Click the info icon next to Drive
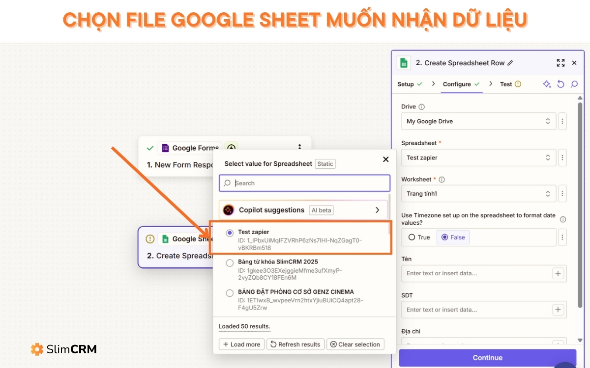 [x=421, y=106]
